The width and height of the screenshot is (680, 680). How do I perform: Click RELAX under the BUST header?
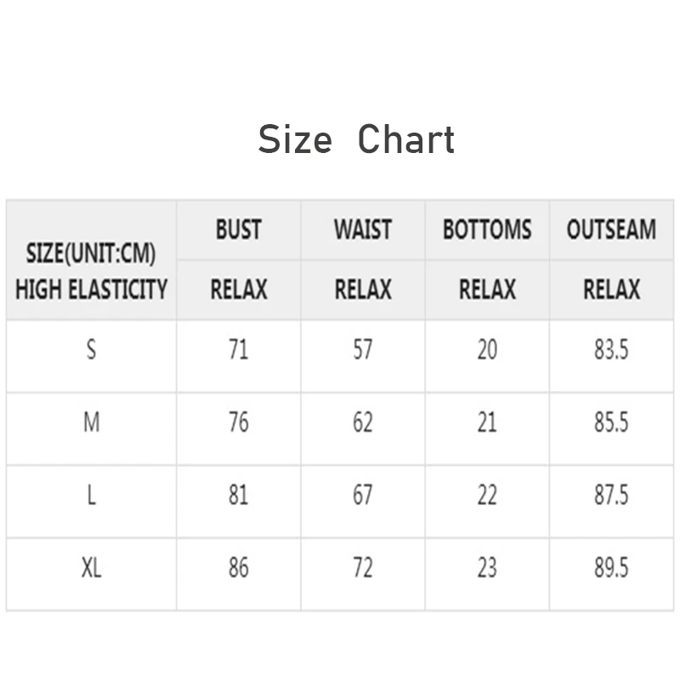point(238,290)
